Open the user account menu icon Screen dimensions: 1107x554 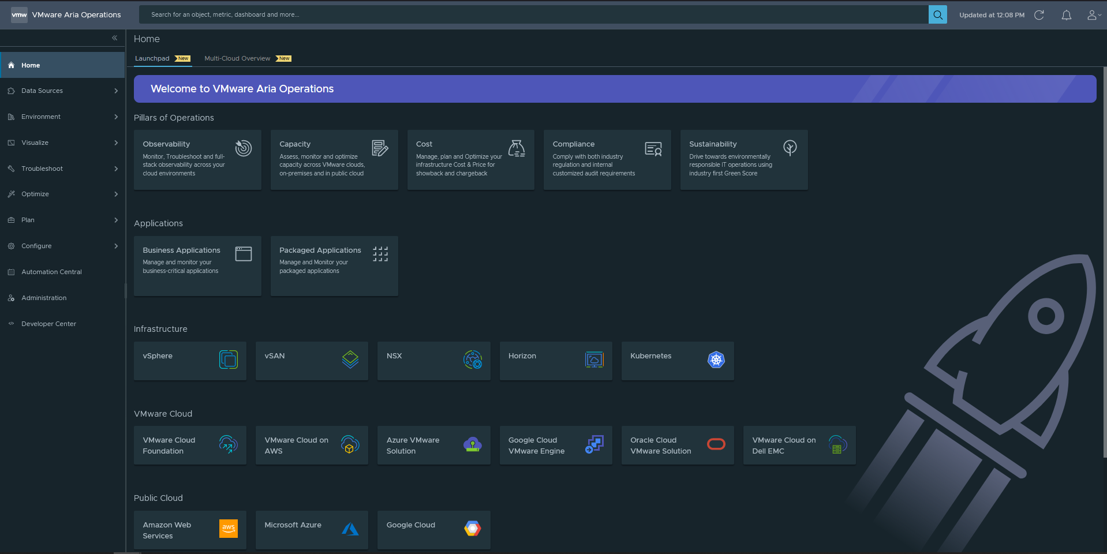tap(1094, 15)
